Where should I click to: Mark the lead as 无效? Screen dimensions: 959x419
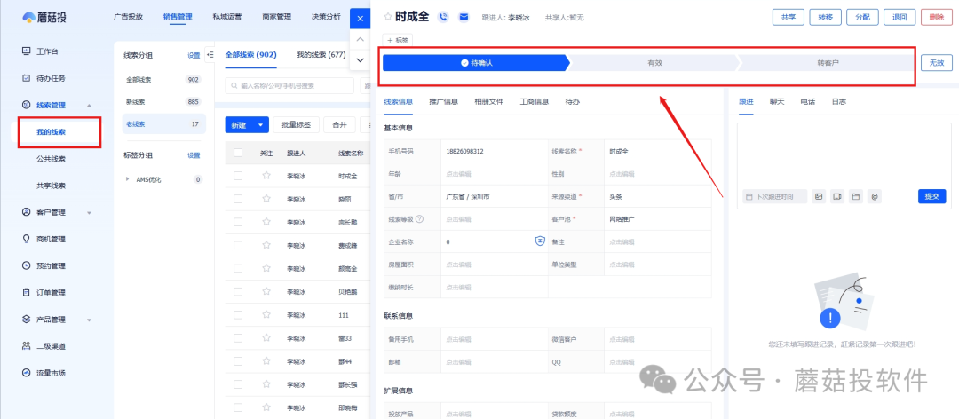click(x=937, y=62)
